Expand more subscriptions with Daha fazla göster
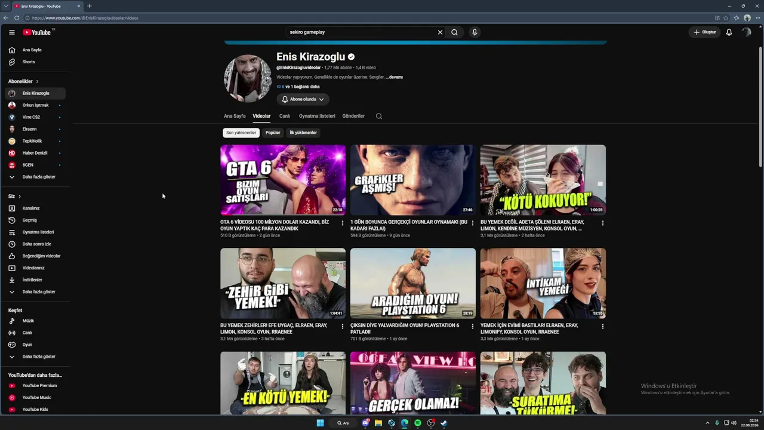 36,177
